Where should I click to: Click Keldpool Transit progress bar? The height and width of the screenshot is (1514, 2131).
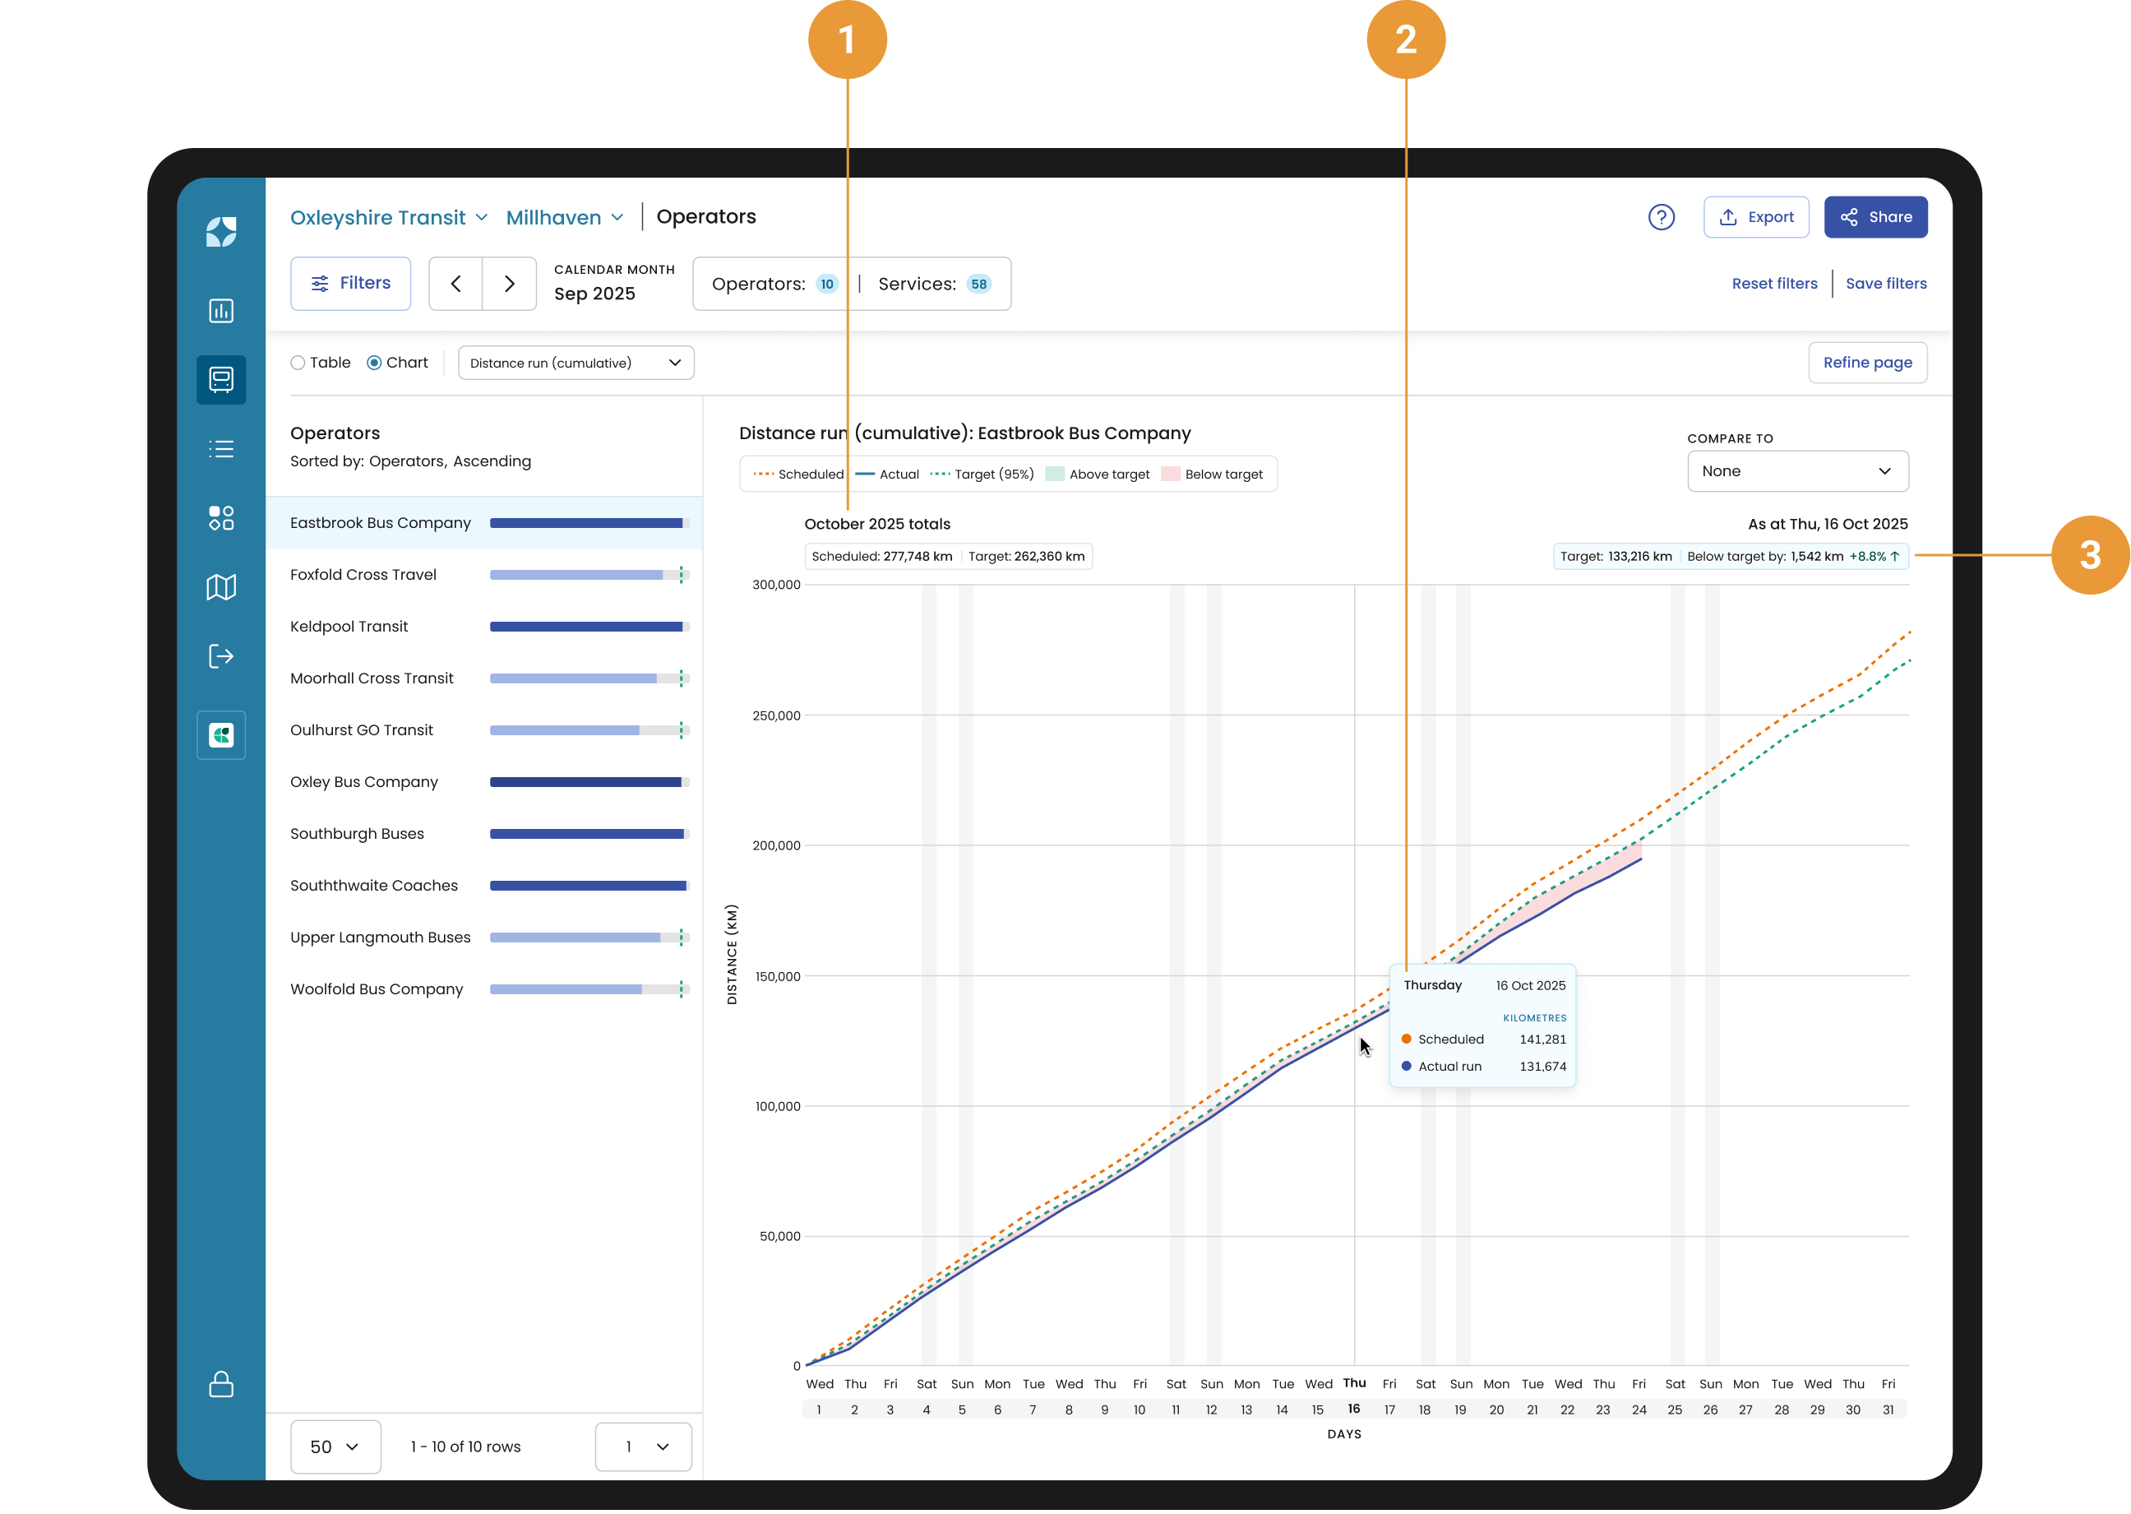click(x=589, y=627)
